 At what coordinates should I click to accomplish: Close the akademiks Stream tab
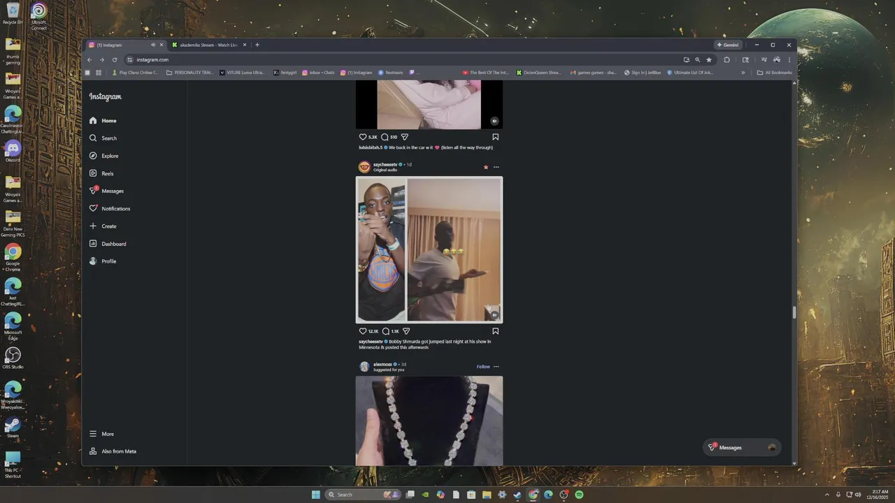(x=245, y=45)
